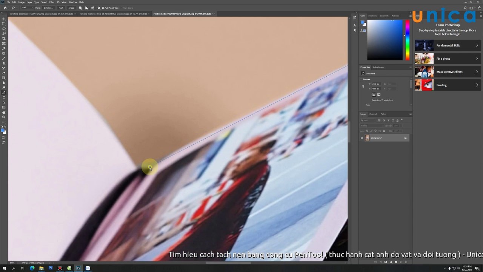Screen dimensions: 483x272
Task: Open the Color panel options menu
Action: [410, 16]
